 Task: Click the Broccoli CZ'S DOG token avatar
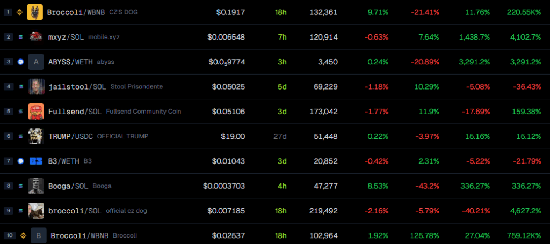click(35, 12)
